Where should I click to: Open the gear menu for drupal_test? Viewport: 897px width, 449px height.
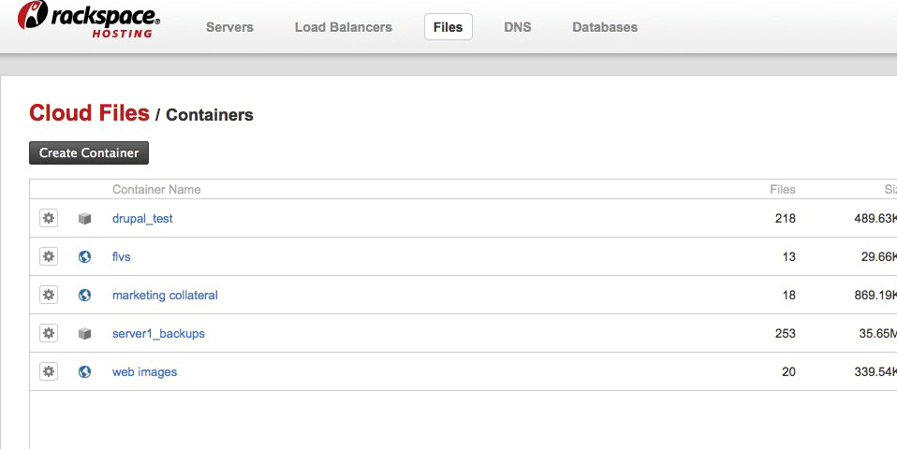click(49, 218)
